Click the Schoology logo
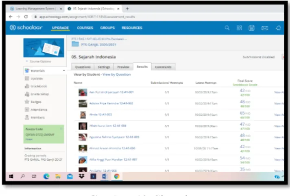The image size is (290, 196). 26,28
